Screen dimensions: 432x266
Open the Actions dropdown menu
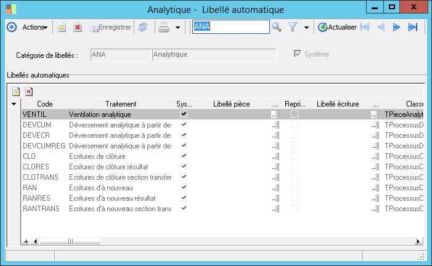[35, 27]
